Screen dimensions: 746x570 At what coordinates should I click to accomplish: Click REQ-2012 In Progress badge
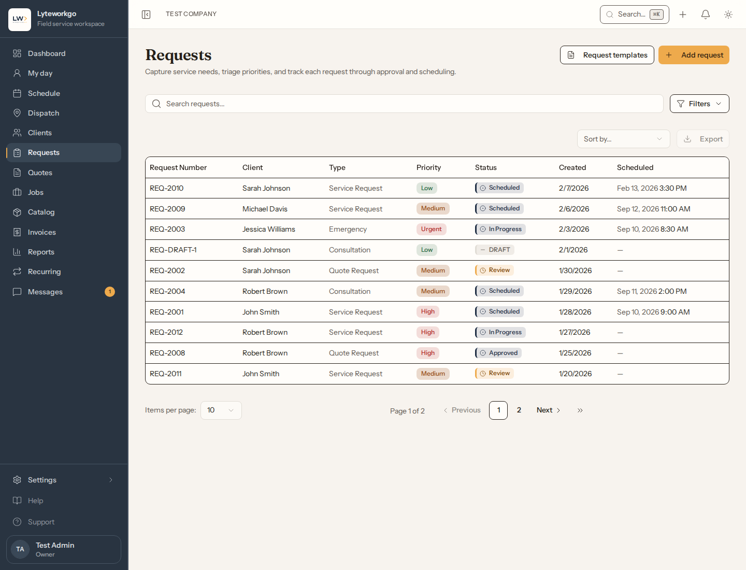tap(500, 332)
